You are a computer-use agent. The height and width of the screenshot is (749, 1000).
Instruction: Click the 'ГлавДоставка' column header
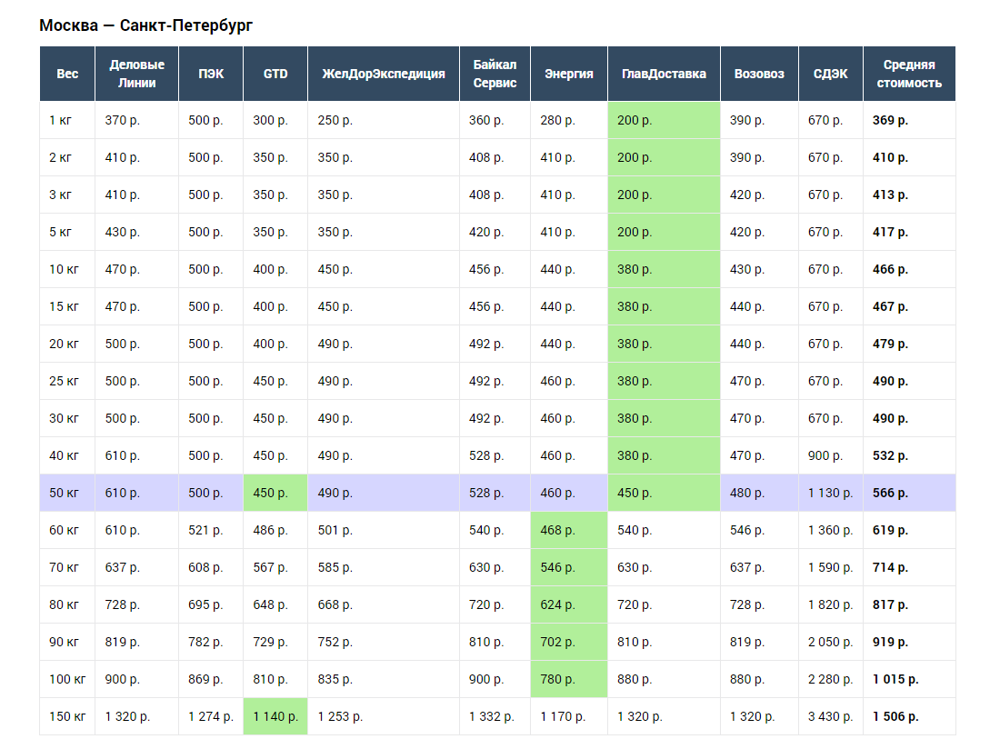pos(664,74)
